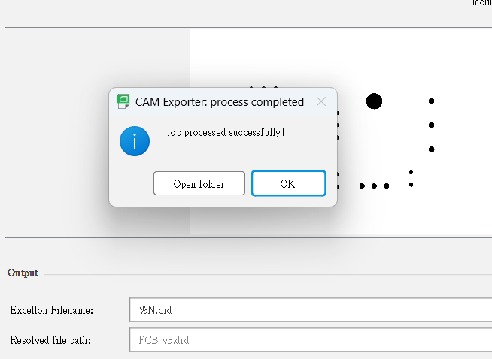Click the middle dot of three-dot row

point(374,186)
